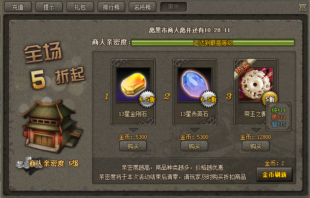Expand the arrow below 帝王之佩
The height and width of the screenshot is (198, 310).
click(256, 130)
